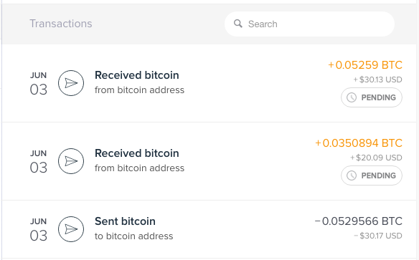This screenshot has width=419, height=260.
Task: Click the PENDING badge under $30.13 USD
Action: pyautogui.click(x=372, y=97)
